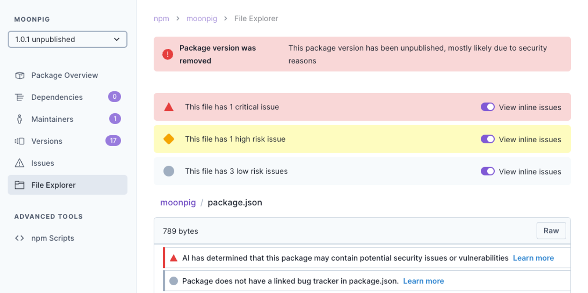Click the File Explorer folder icon
Screen dimensions: 588x293
tap(19, 185)
